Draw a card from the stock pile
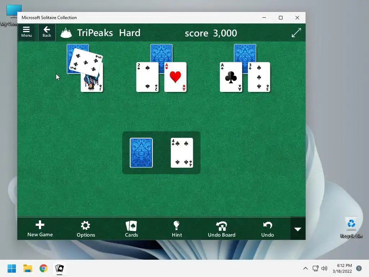This screenshot has width=369, height=277. (x=141, y=153)
